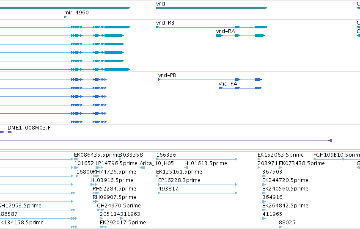
Task: Select the mir-4960 gene feature
Action: 66,17
